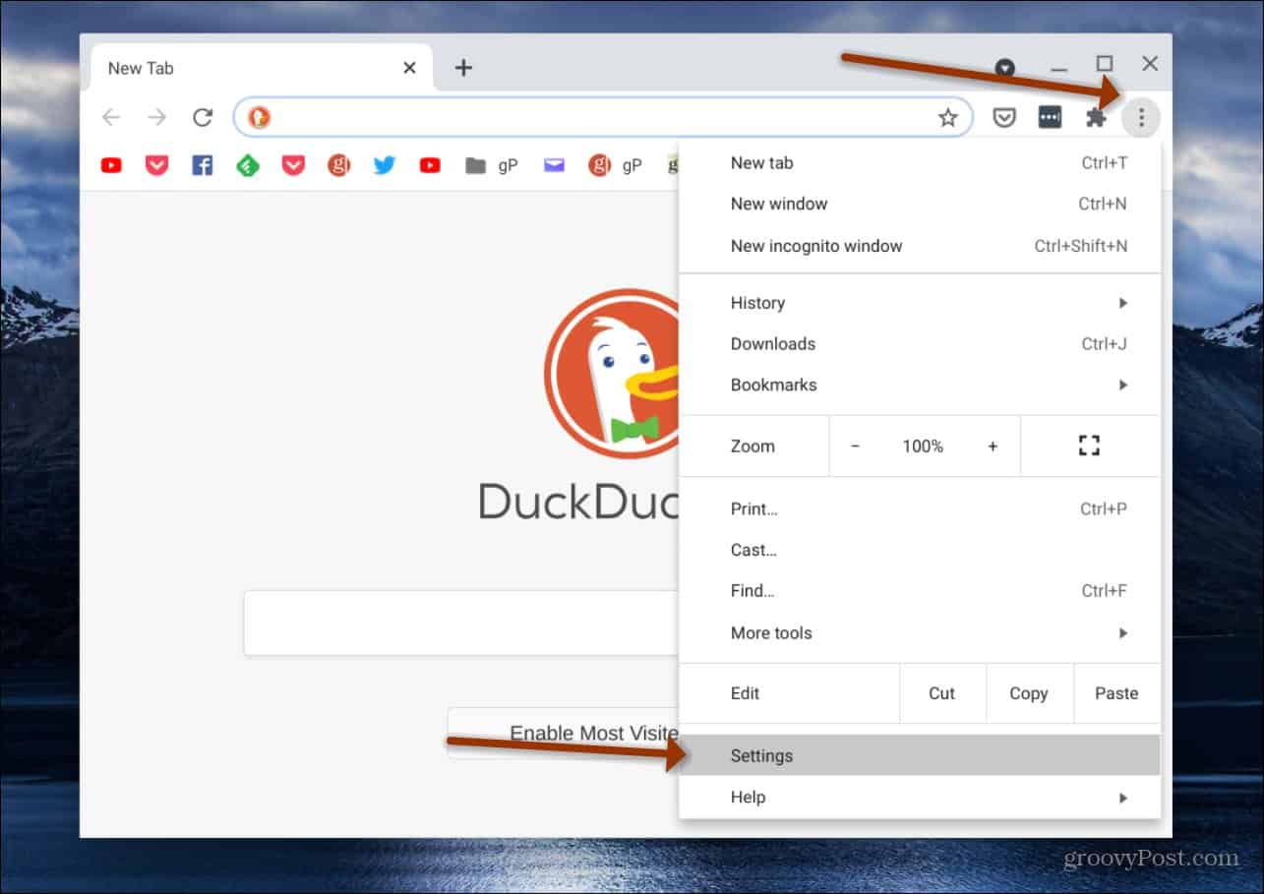Select the New Tab tab

pos(261,68)
